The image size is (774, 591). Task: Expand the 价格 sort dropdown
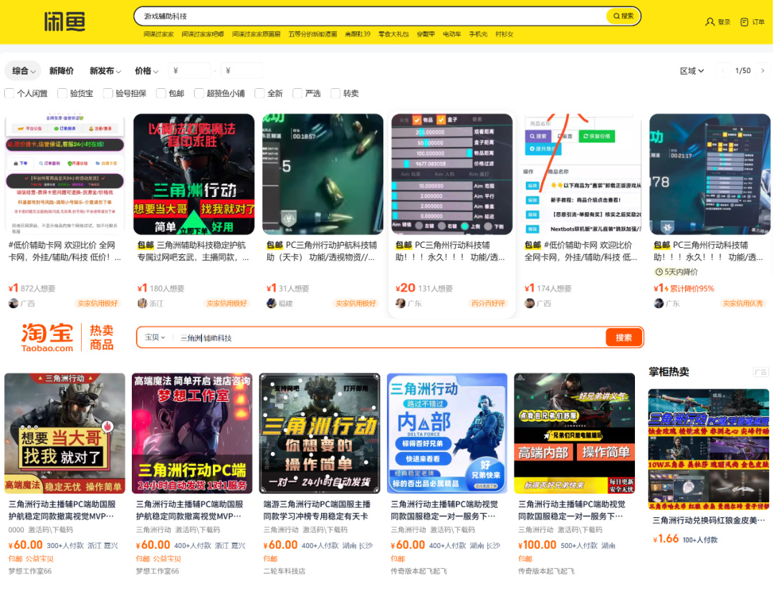(x=147, y=71)
